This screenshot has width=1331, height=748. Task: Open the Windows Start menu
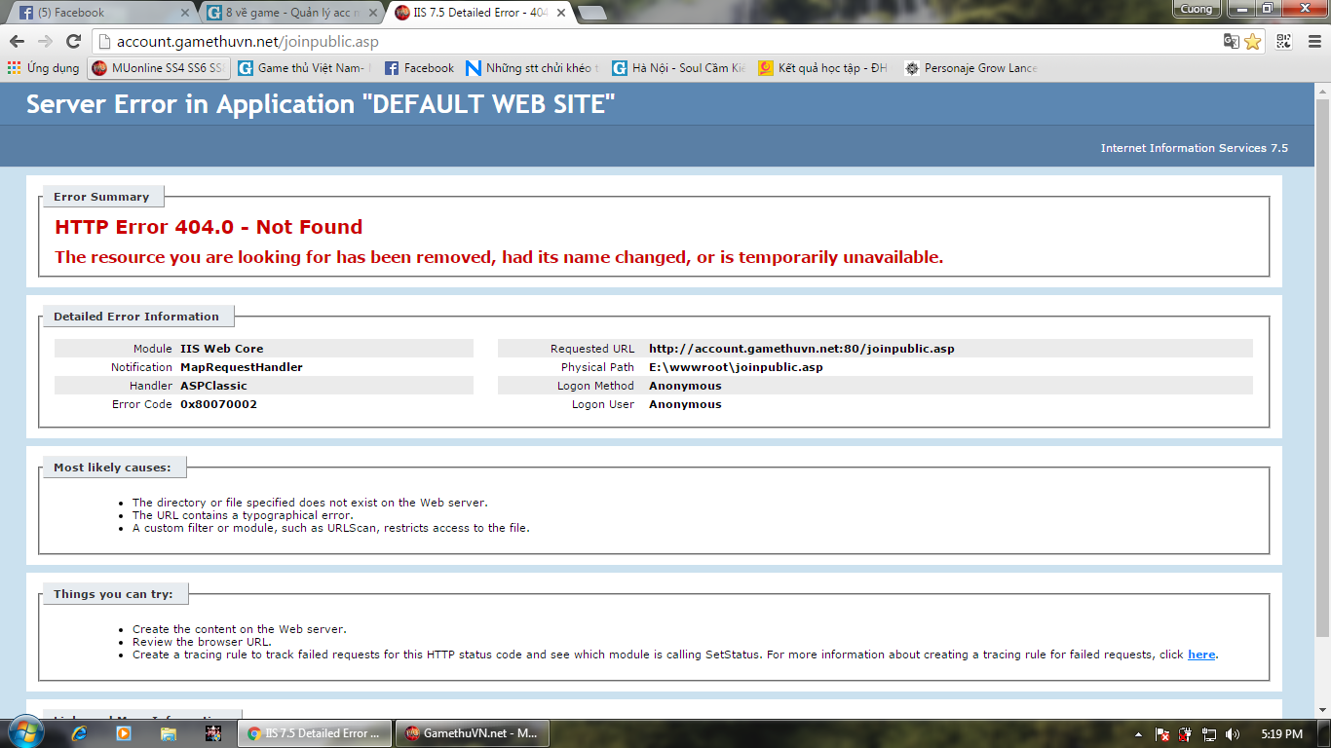click(26, 733)
